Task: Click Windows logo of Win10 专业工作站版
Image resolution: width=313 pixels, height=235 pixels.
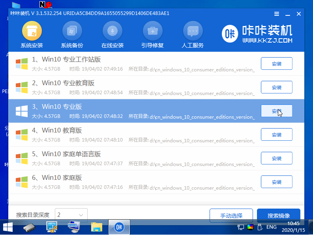Action: [22, 63]
